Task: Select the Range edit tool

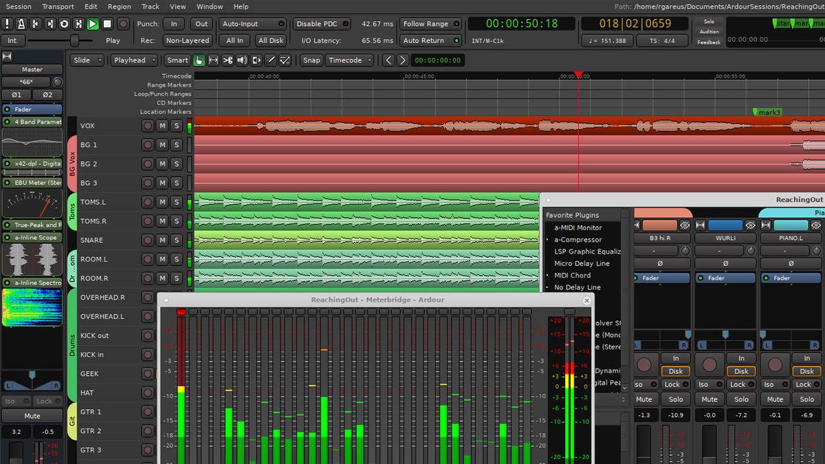Action: click(213, 60)
